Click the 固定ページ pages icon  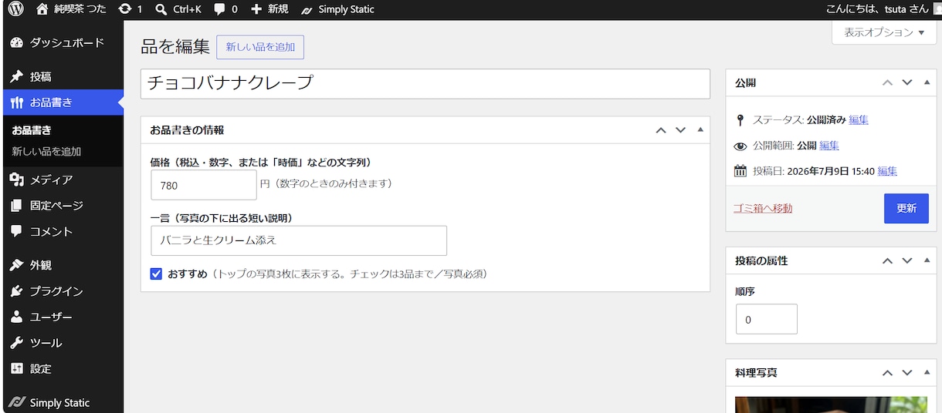point(17,206)
